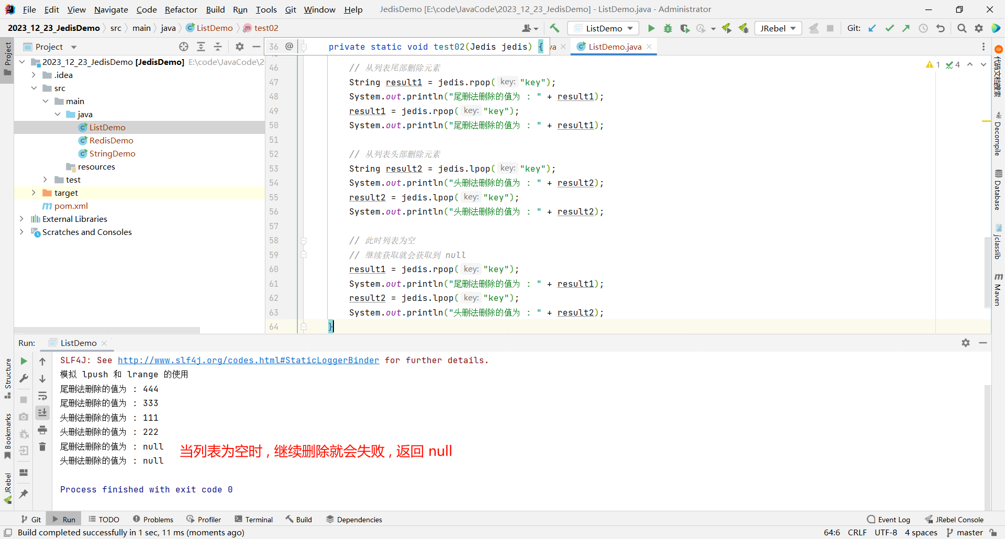The image size is (1005, 539).
Task: Toggle the Database tool window stripe button
Action: (x=998, y=189)
